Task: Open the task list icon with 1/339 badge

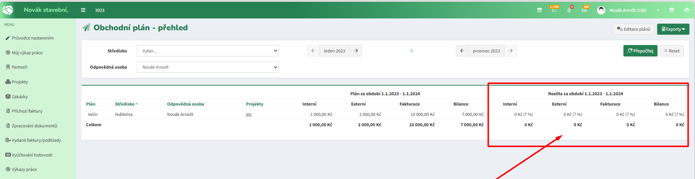Action: 554,9
